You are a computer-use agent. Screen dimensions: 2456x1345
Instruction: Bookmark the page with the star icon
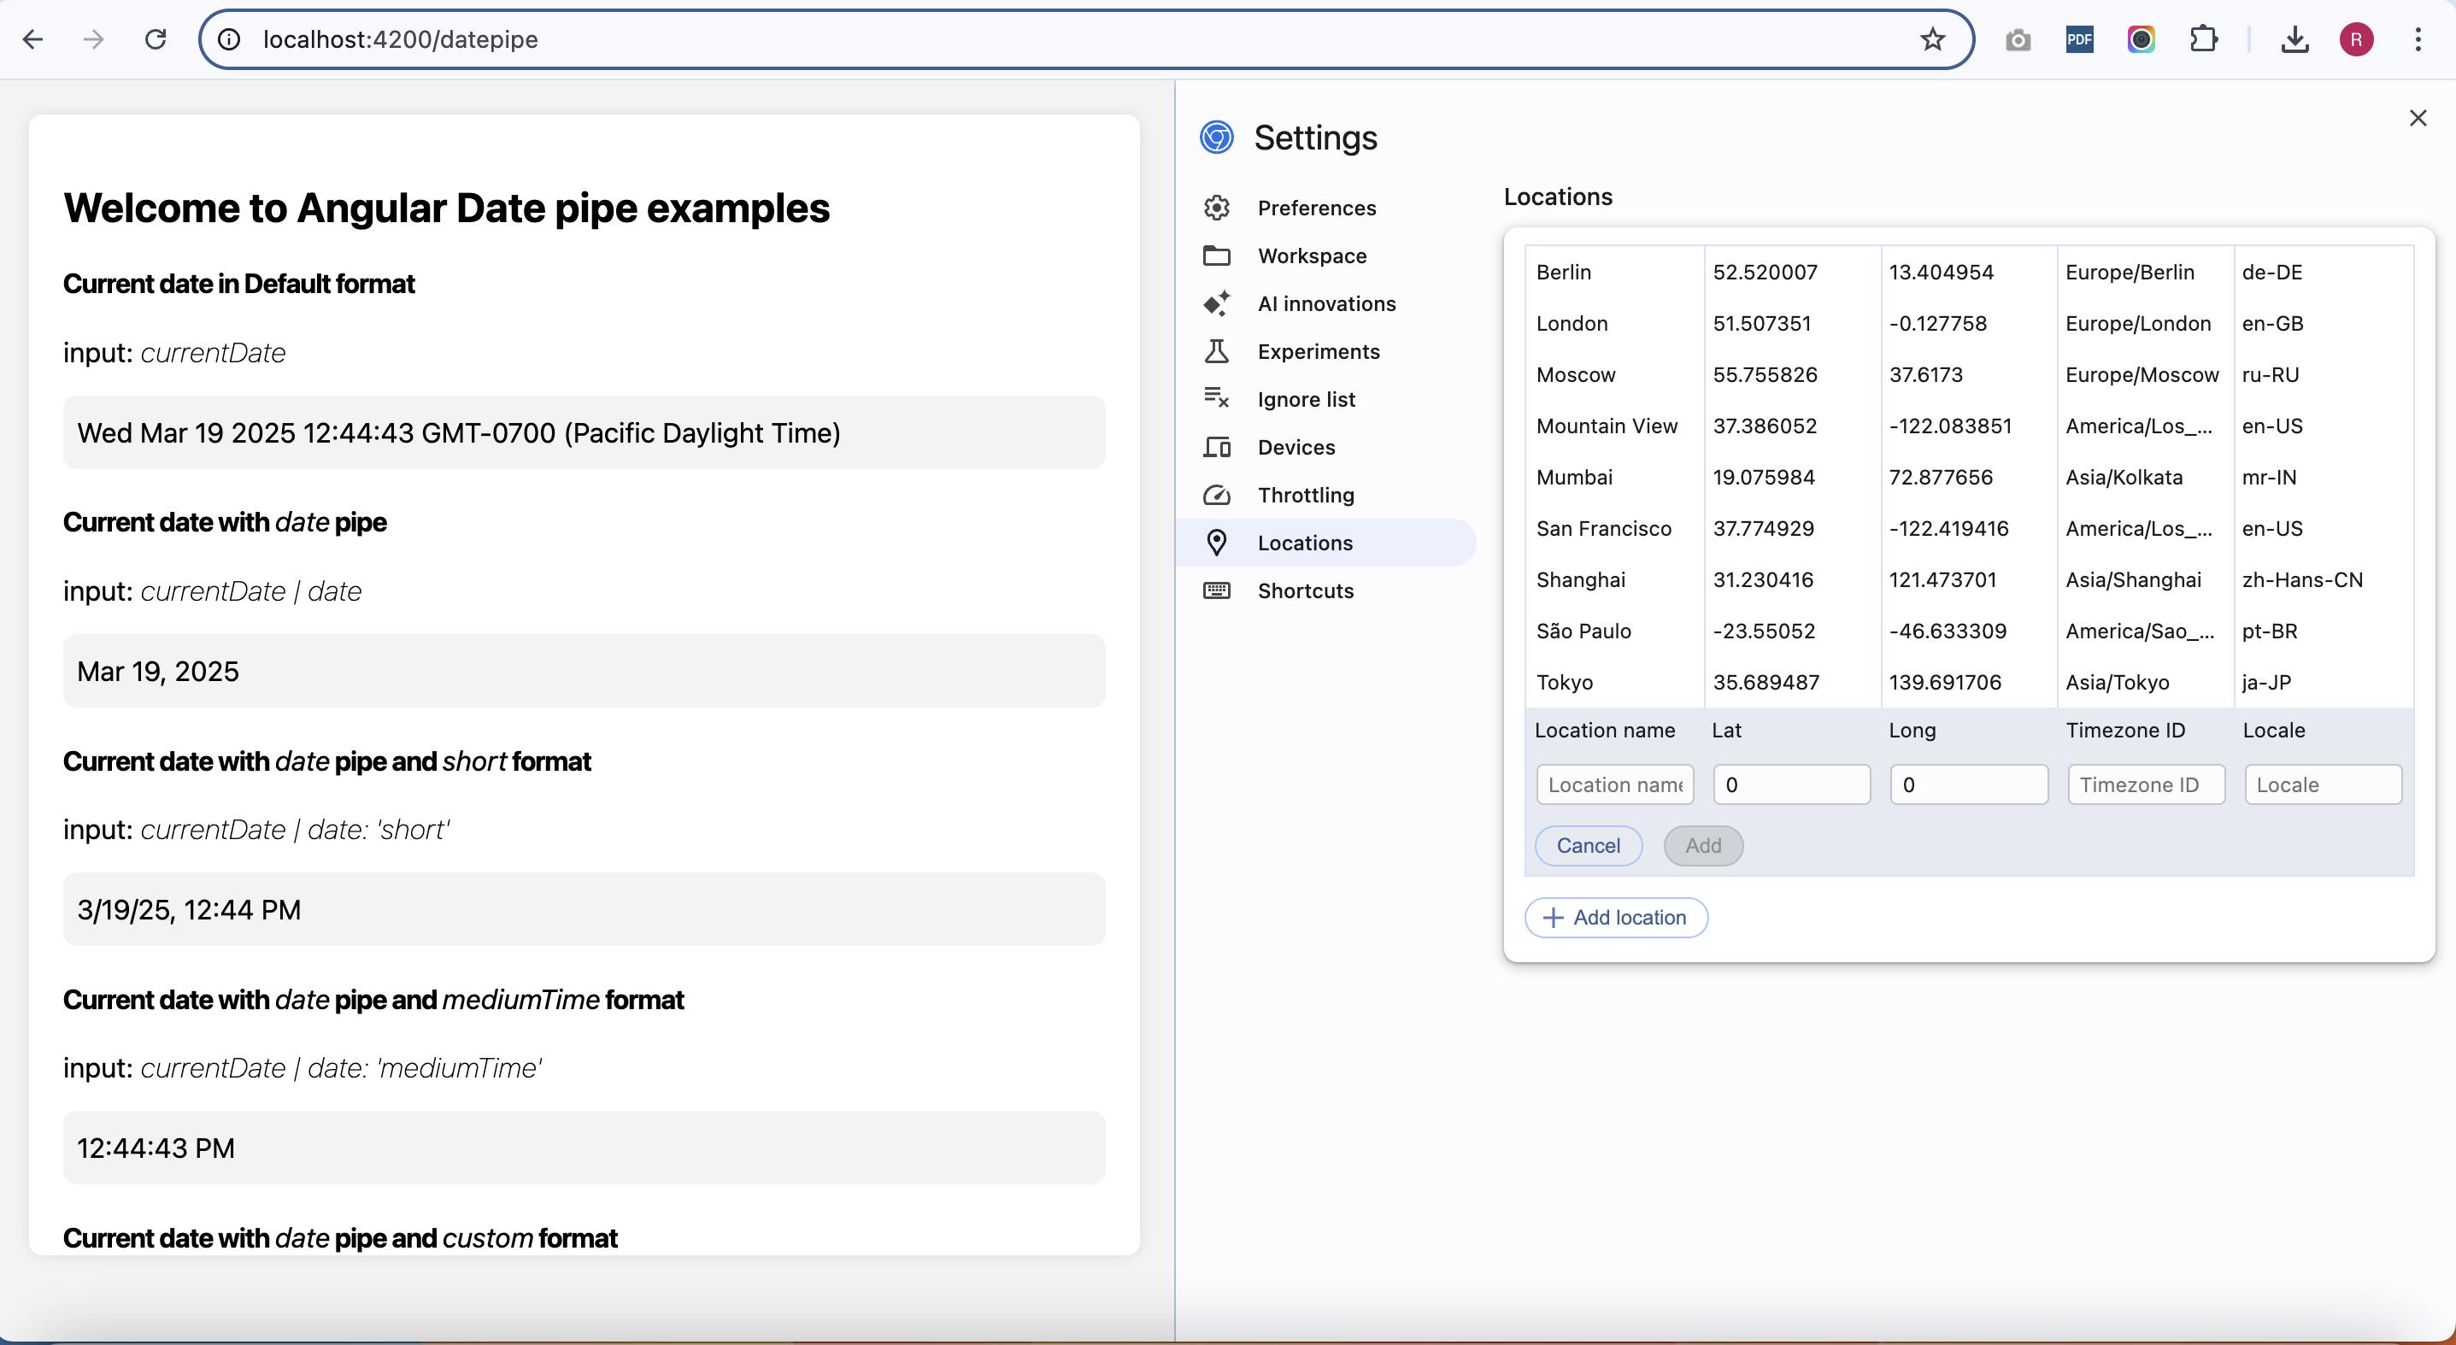[x=1932, y=39]
